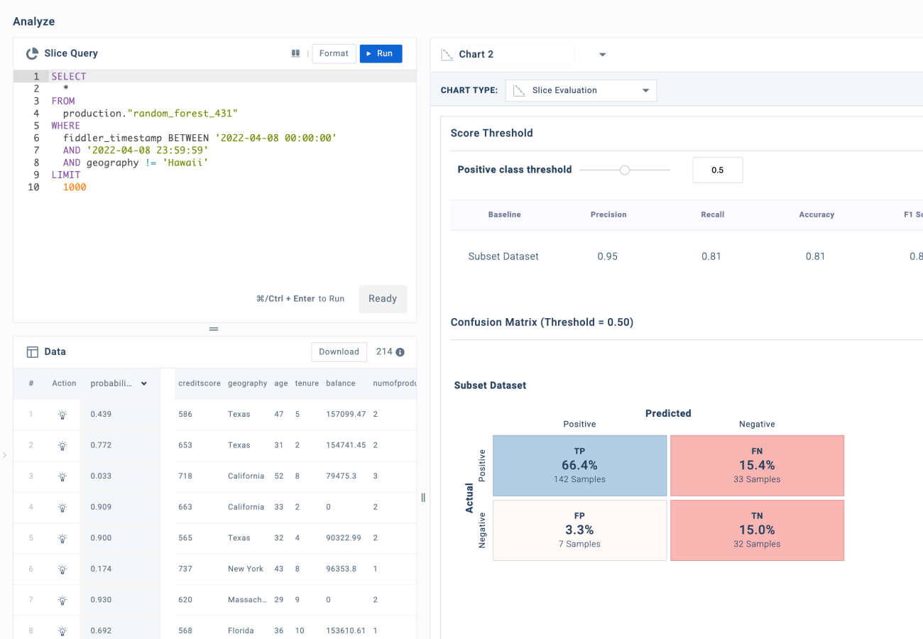This screenshot has width=923, height=639.
Task: Select the TP cell in the confusion matrix
Action: 579,465
